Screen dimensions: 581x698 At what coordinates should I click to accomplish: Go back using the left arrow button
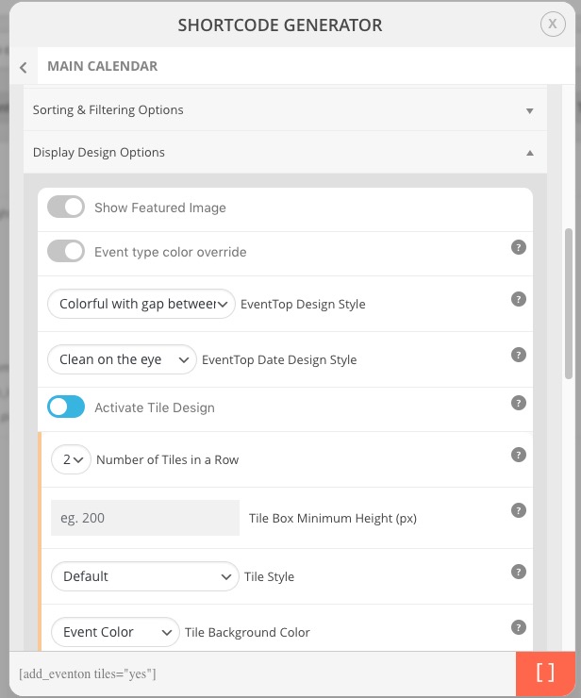tap(23, 67)
